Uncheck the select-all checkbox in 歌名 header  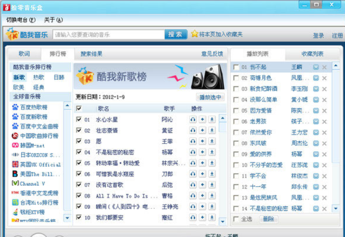(x=79, y=108)
